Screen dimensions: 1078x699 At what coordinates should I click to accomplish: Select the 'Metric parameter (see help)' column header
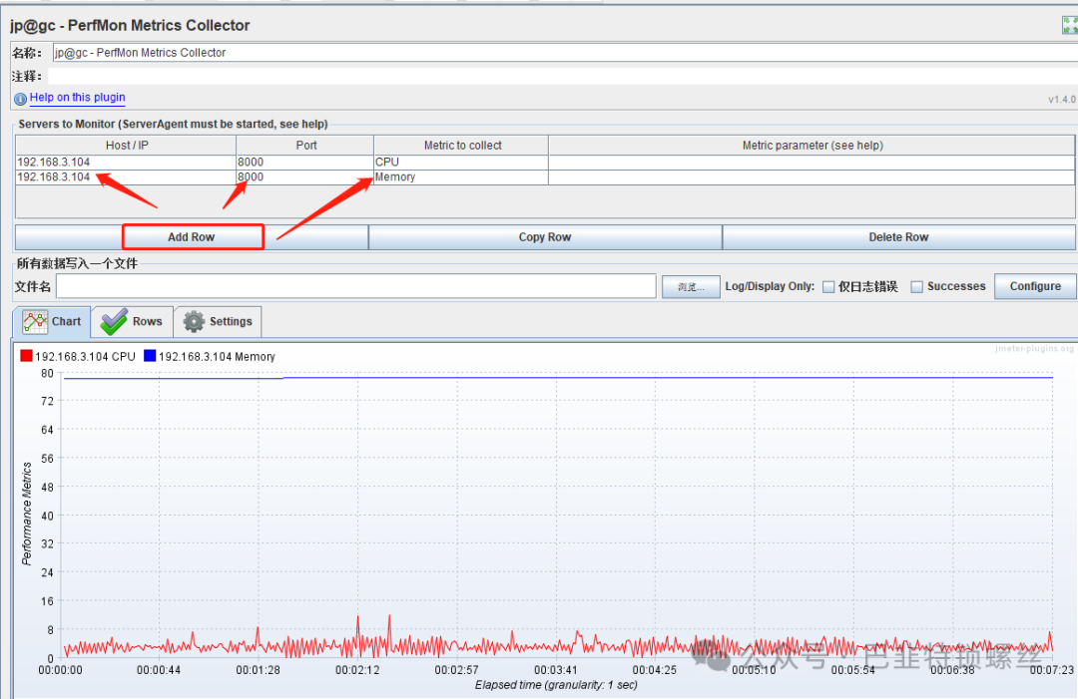(811, 145)
